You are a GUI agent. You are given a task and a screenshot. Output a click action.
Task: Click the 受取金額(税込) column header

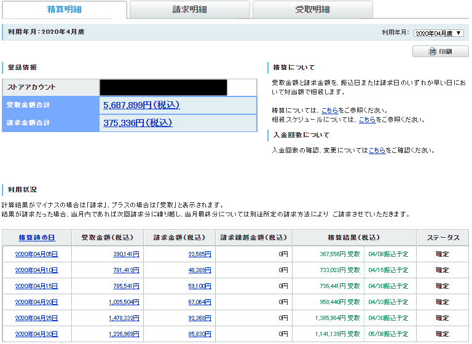pos(108,238)
